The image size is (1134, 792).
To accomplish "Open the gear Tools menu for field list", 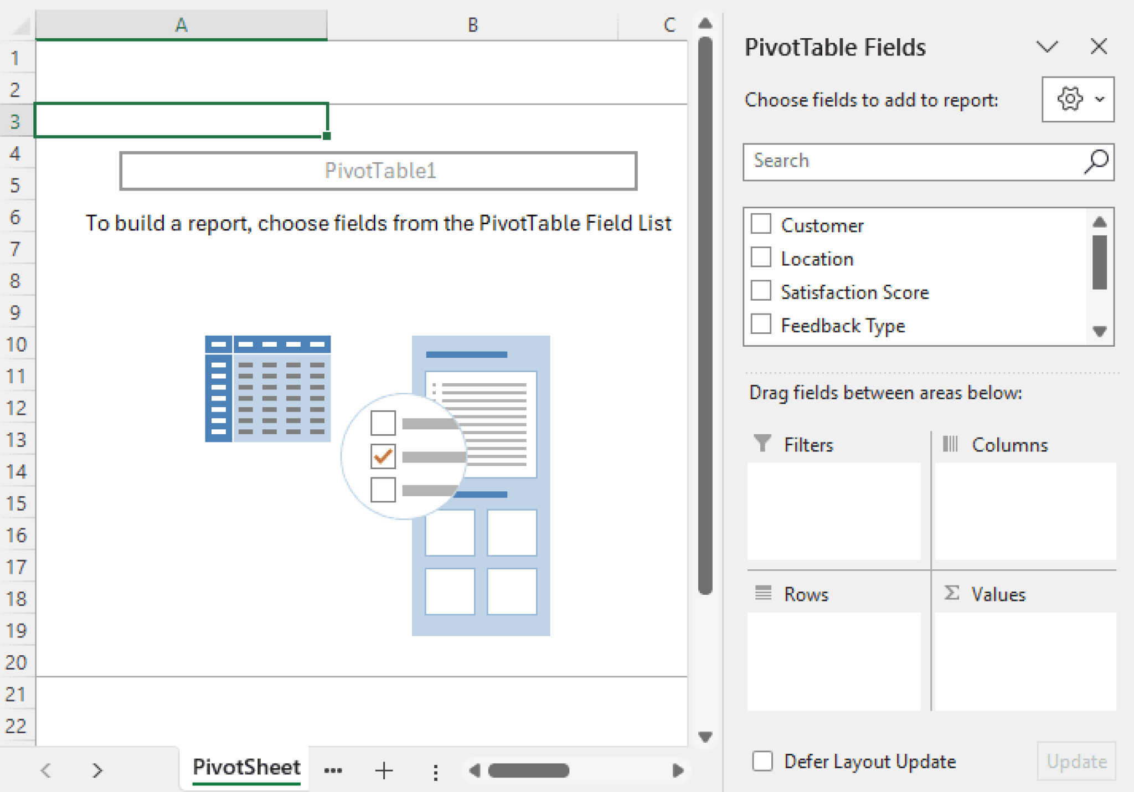I will (x=1077, y=100).
